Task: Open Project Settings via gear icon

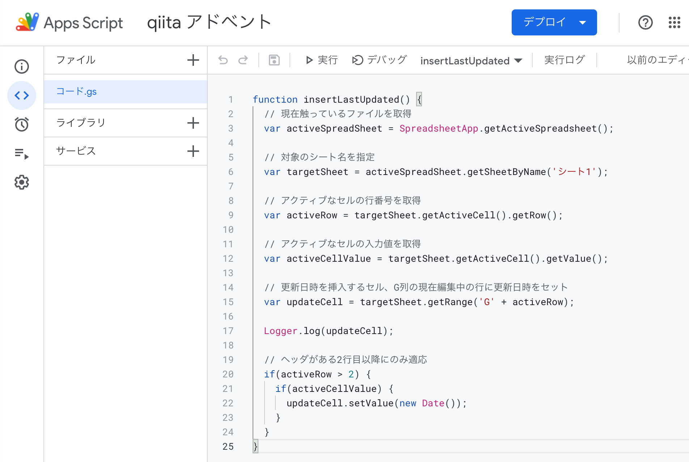Action: click(21, 182)
